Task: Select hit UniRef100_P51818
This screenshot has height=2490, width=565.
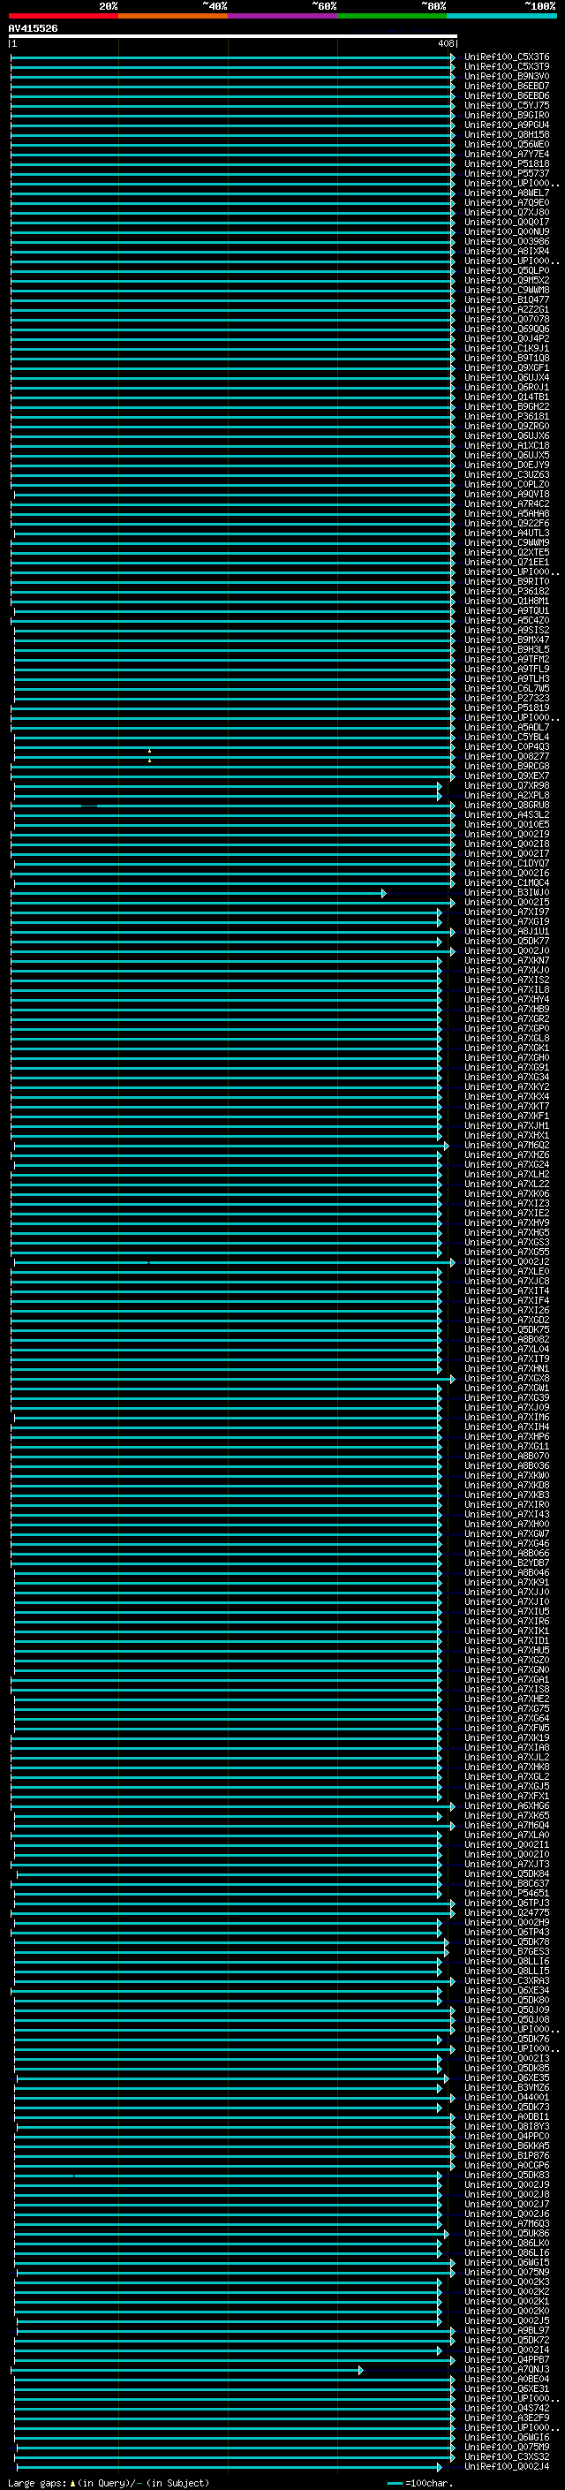Action: (x=506, y=164)
